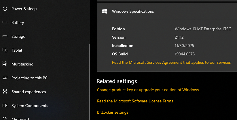This screenshot has width=237, height=120.
Task: Open Tablet settings via its icon
Action: [5, 50]
